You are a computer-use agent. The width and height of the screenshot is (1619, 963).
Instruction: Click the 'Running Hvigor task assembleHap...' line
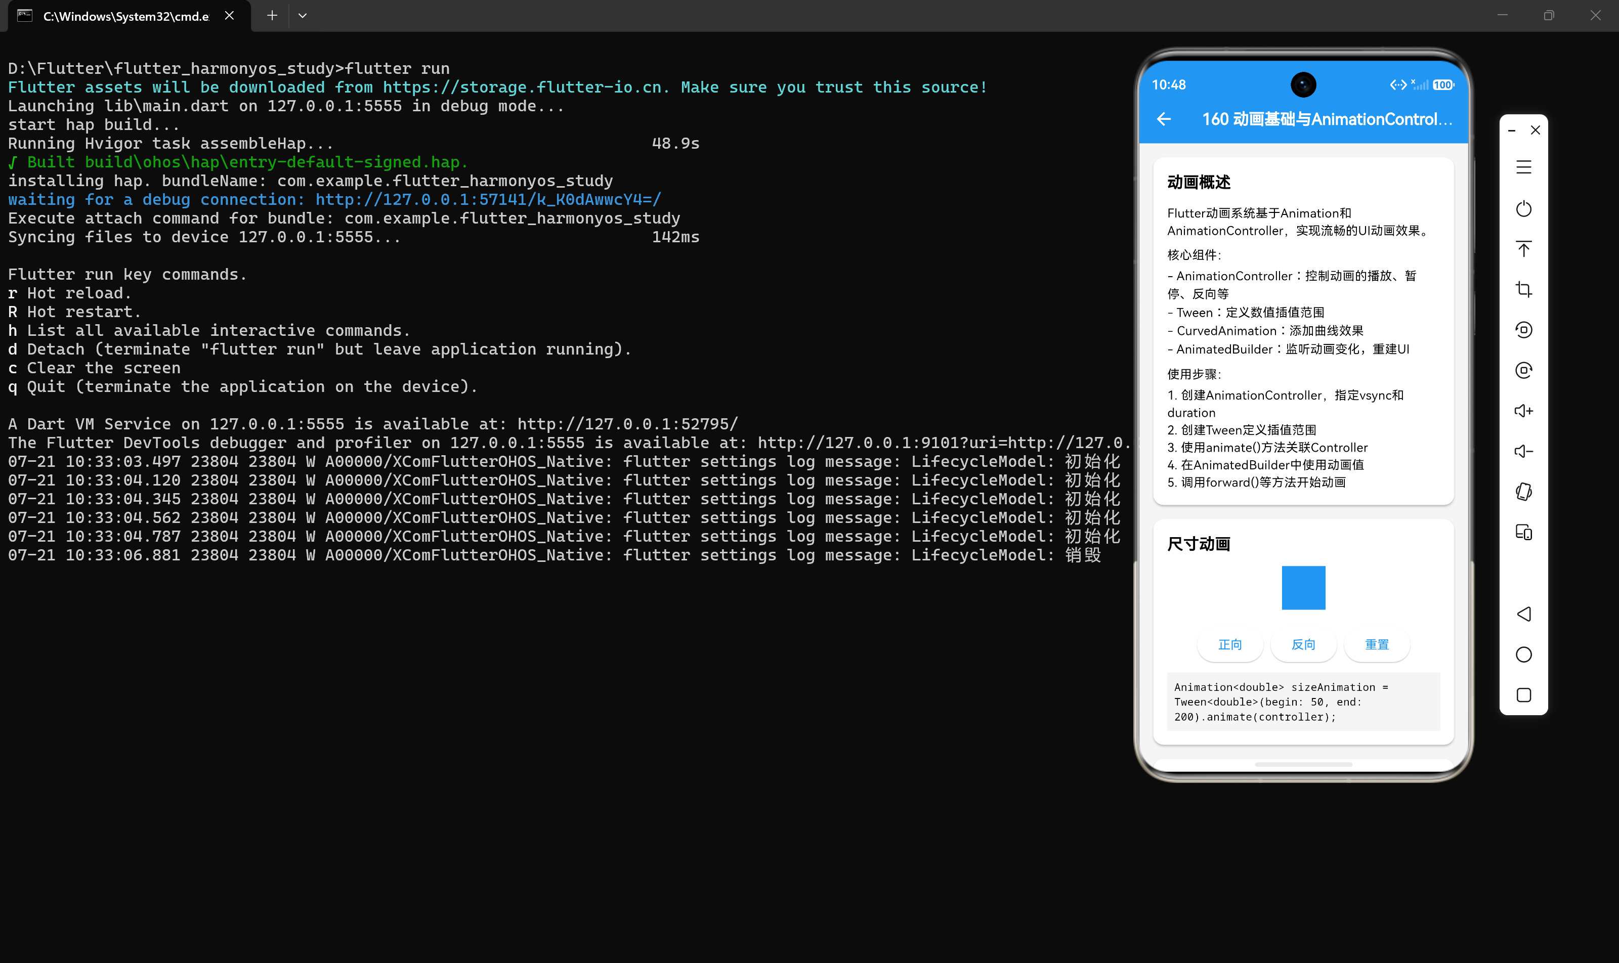[354, 144]
